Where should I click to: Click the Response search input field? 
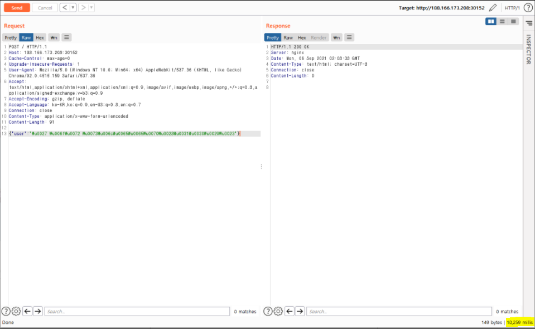point(399,311)
